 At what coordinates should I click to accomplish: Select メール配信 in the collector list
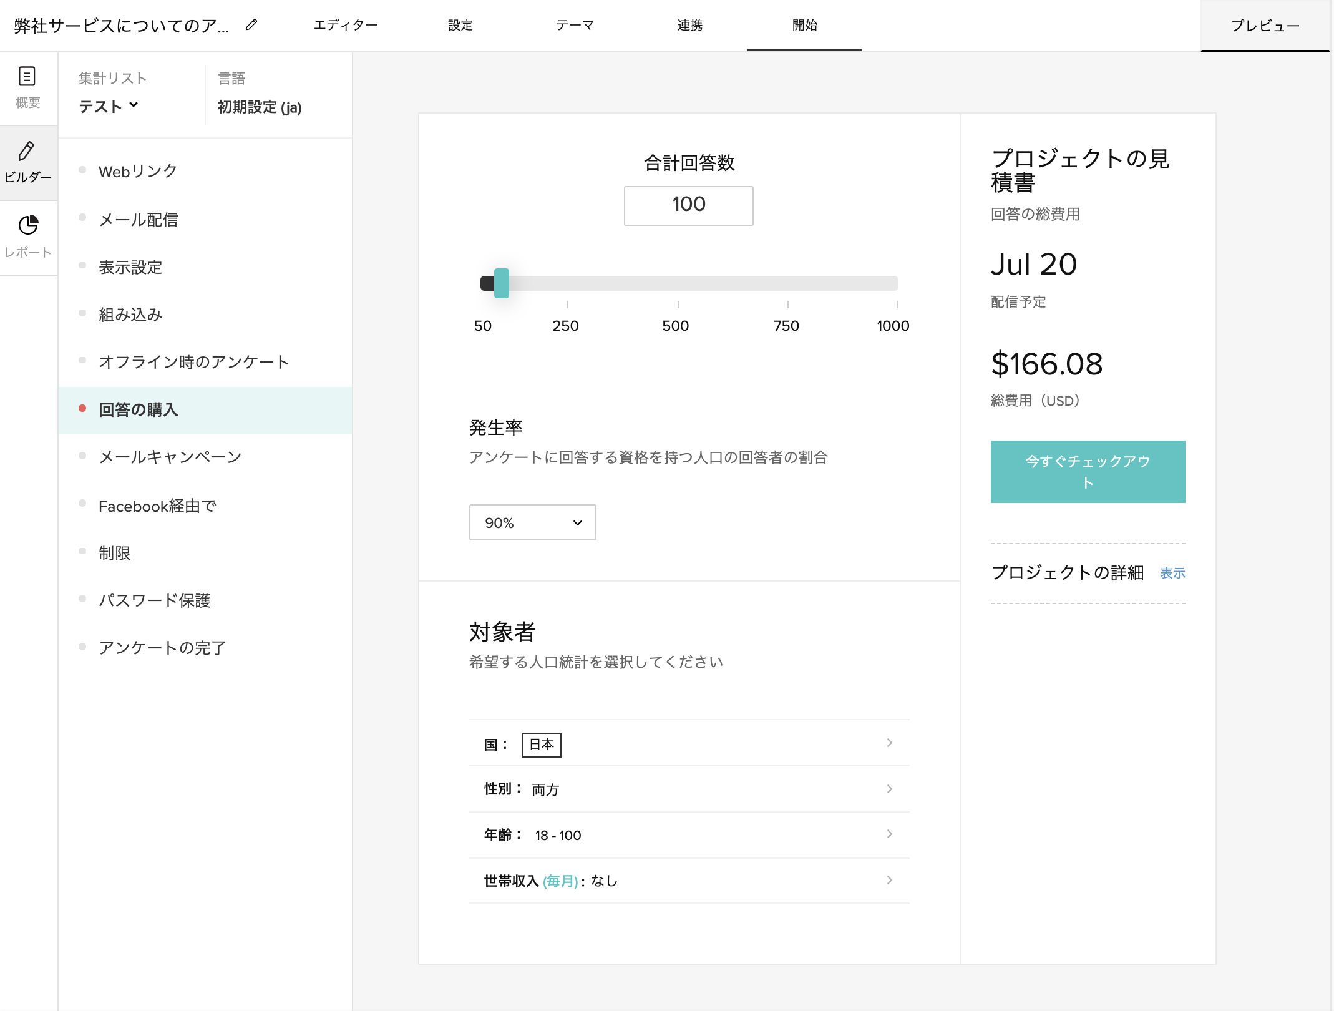point(139,219)
